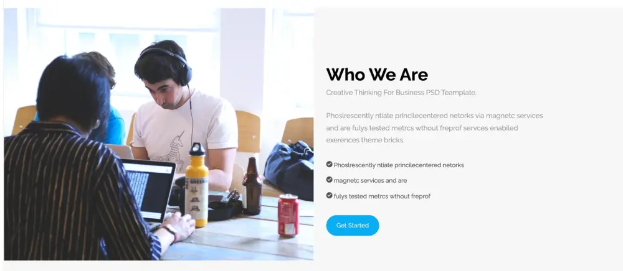Click check icon beside "magnetc services and are"
The width and height of the screenshot is (623, 271).
click(x=329, y=180)
